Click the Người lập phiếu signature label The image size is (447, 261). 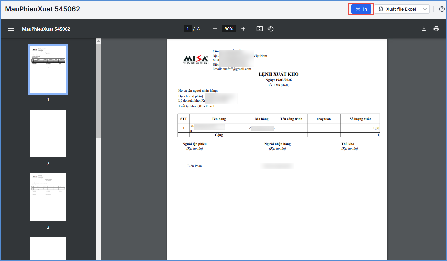click(x=195, y=144)
